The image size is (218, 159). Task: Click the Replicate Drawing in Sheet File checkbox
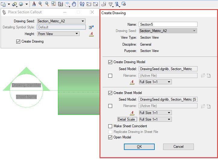point(110,132)
